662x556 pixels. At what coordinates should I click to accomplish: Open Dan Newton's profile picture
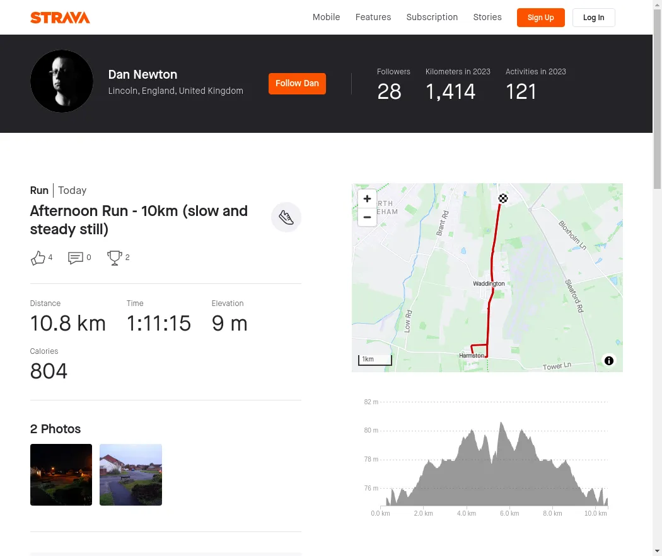click(62, 81)
